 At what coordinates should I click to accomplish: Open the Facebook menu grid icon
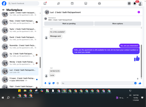pos(129,3)
